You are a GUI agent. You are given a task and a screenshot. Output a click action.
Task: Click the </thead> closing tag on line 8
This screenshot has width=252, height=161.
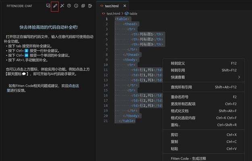point(131,55)
